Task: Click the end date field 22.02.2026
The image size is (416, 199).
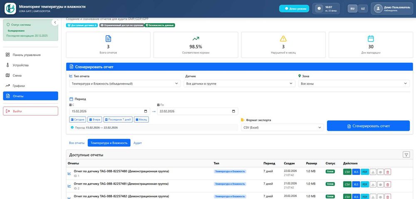Action: pyautogui.click(x=197, y=111)
